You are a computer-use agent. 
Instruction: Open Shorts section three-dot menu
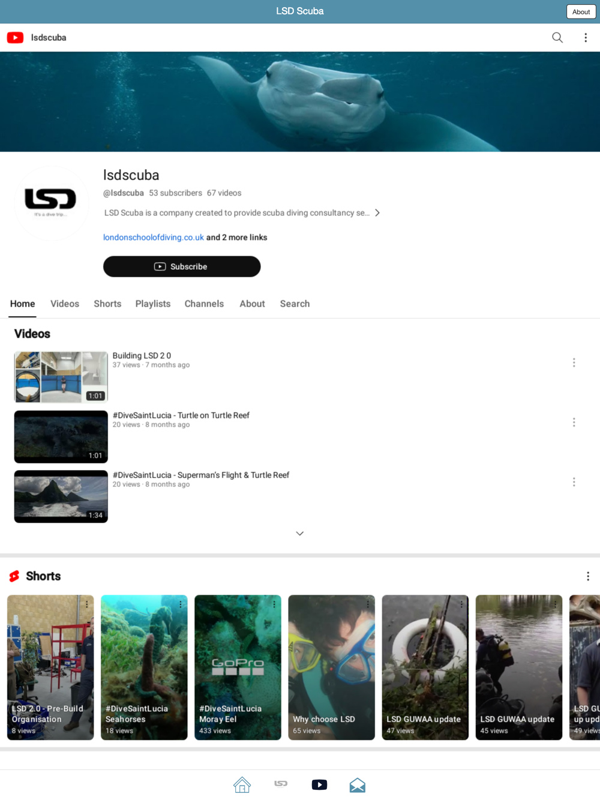pos(588,576)
